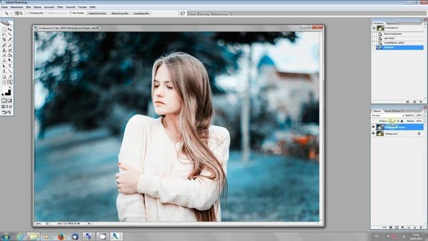The height and width of the screenshot is (241, 428).
Task: Click the background color swatch
Action: click(9, 93)
